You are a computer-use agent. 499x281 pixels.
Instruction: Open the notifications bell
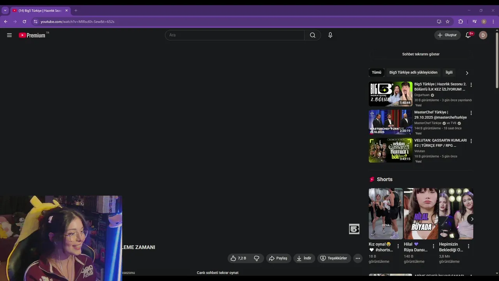coord(469,35)
